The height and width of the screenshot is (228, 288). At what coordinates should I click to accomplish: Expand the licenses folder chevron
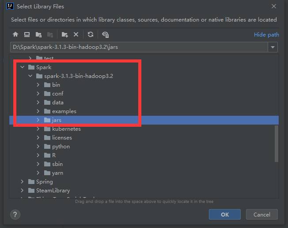[x=38, y=138]
